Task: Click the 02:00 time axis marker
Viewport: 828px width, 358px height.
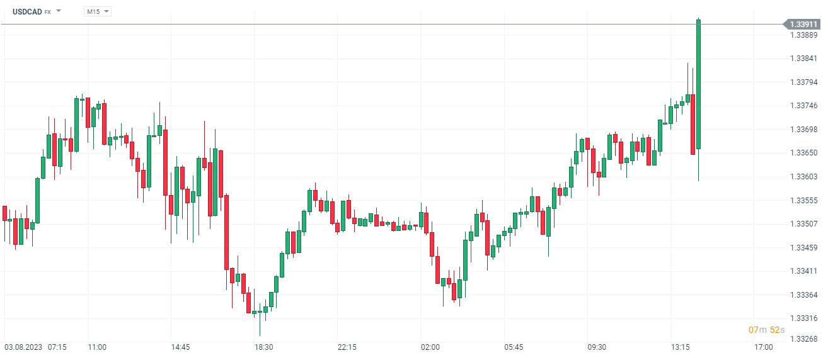Action: pos(430,347)
